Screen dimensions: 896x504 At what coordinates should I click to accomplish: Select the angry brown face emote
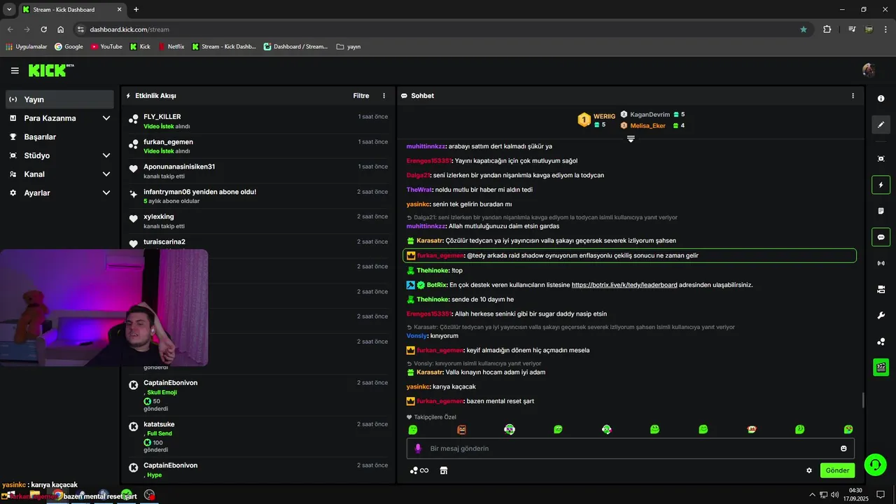(461, 429)
